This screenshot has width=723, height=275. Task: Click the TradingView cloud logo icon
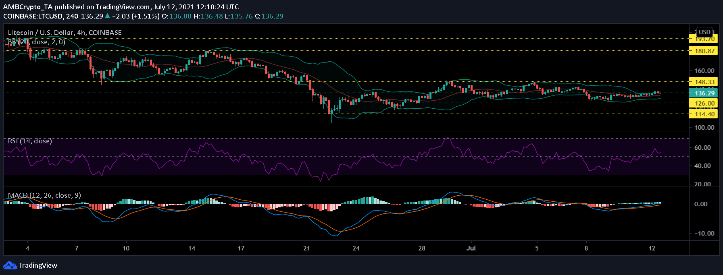10,266
